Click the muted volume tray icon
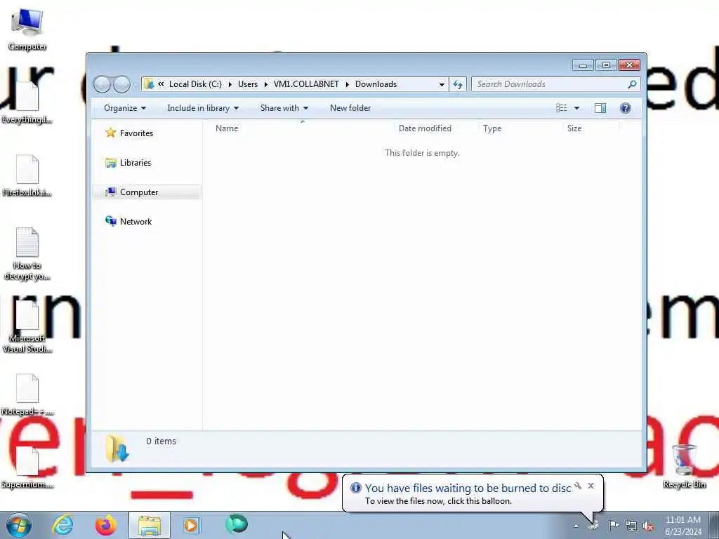 648,526
